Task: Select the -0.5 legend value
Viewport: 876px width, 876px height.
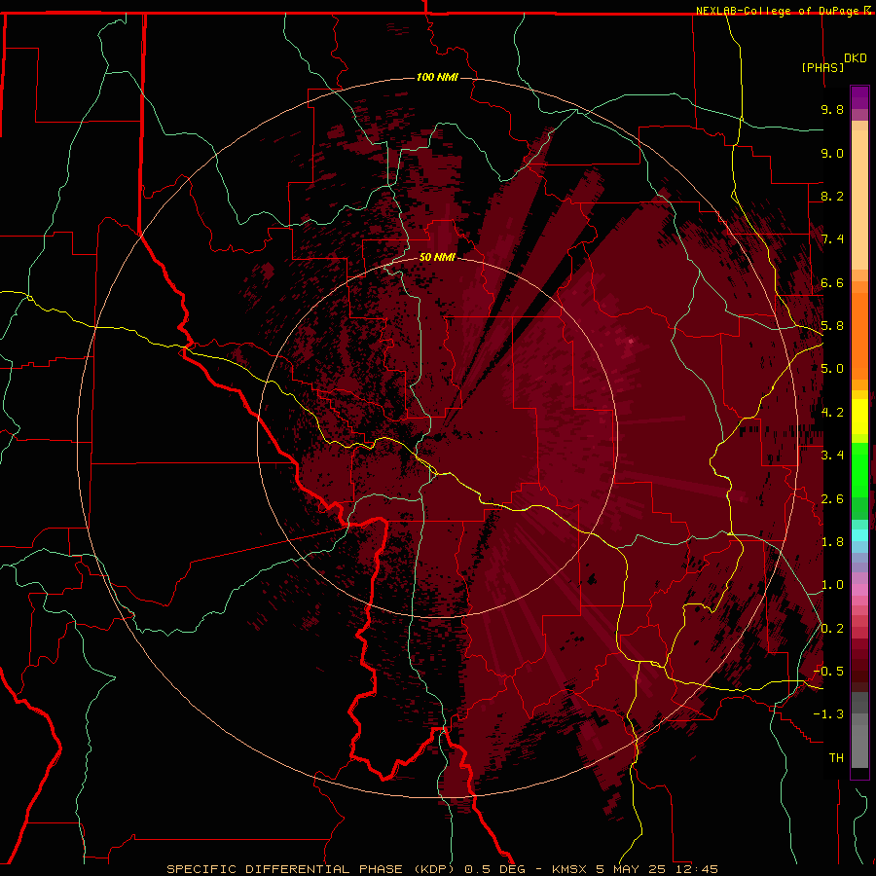Action: pos(828,672)
